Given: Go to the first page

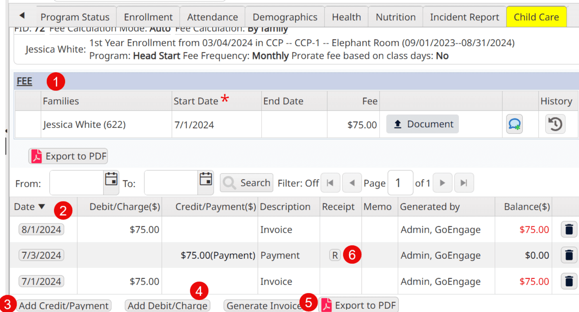Looking at the screenshot, I should [x=330, y=183].
